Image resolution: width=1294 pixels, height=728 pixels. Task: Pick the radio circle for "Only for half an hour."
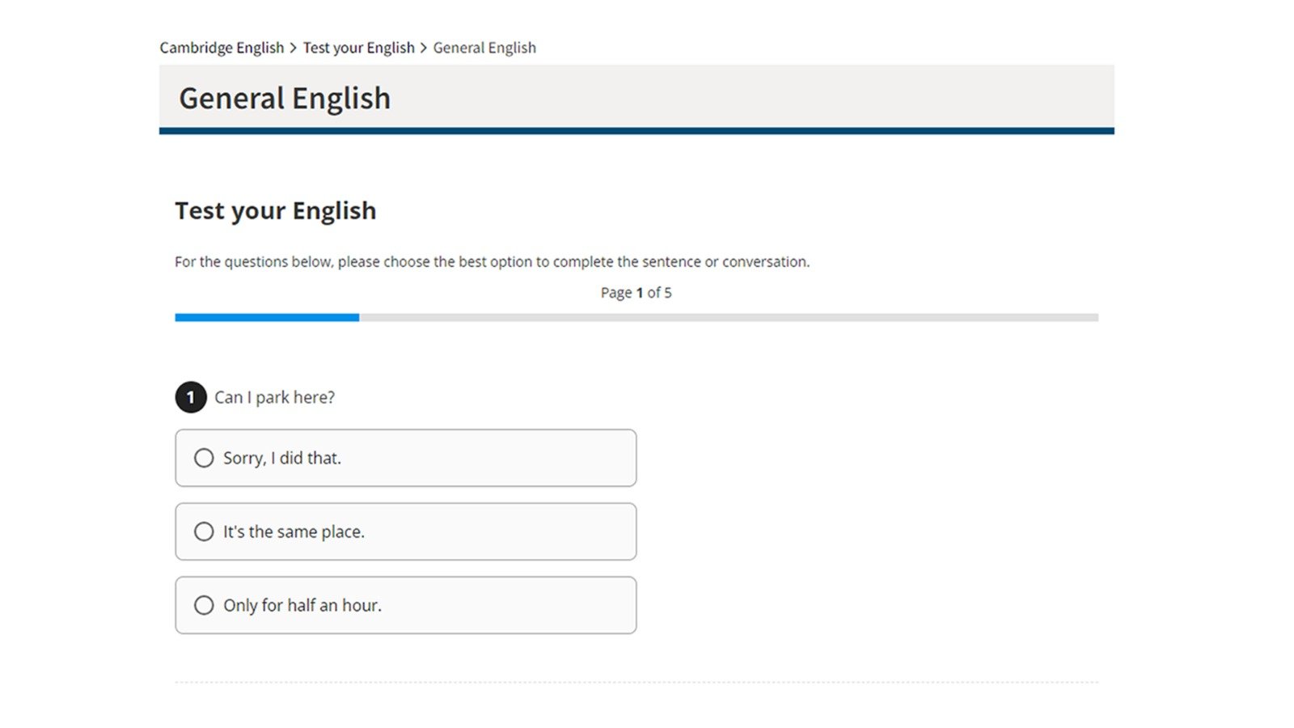tap(204, 605)
